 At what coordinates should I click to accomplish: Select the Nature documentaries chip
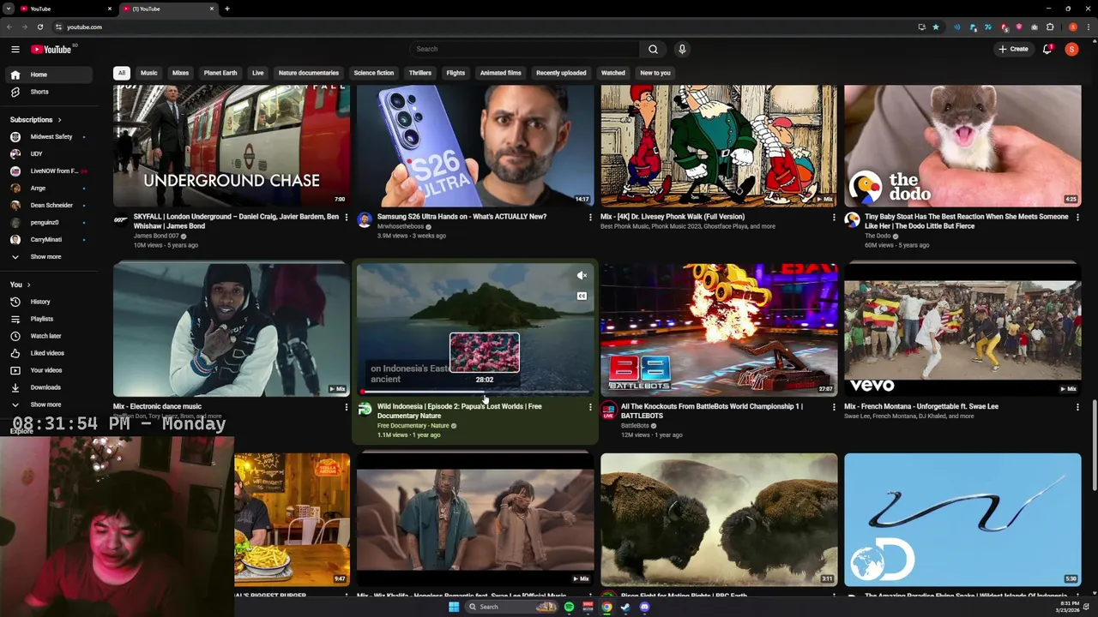pyautogui.click(x=309, y=73)
